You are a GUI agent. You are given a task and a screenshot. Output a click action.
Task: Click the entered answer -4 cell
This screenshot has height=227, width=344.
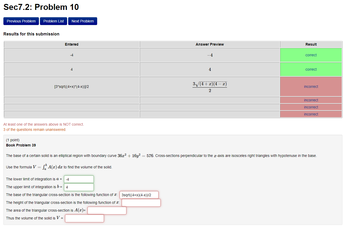[x=71, y=55]
